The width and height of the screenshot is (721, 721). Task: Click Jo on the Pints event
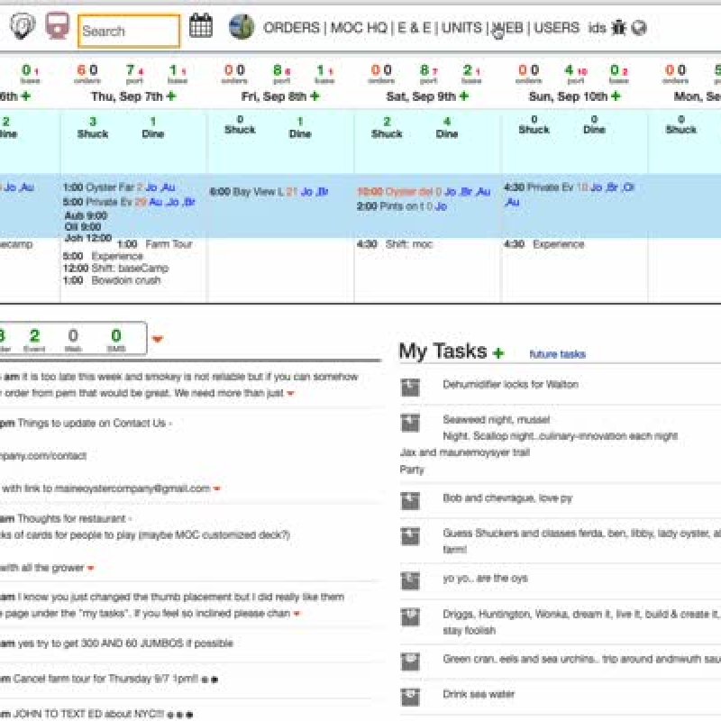[x=441, y=206]
